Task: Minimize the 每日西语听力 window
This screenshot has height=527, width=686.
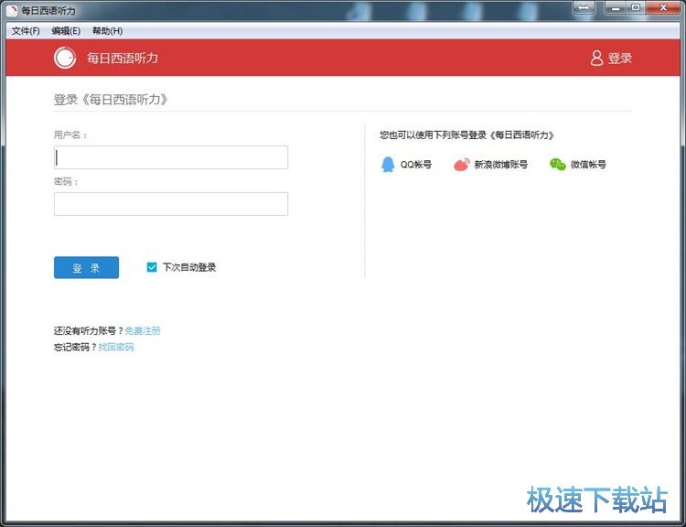Action: tap(616, 8)
